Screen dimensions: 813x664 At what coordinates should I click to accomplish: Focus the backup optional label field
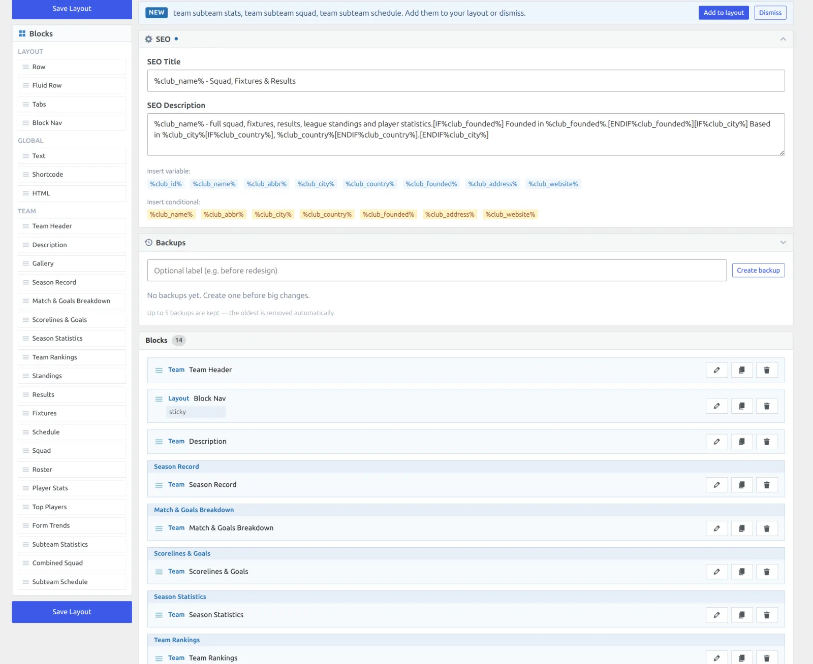click(x=436, y=271)
